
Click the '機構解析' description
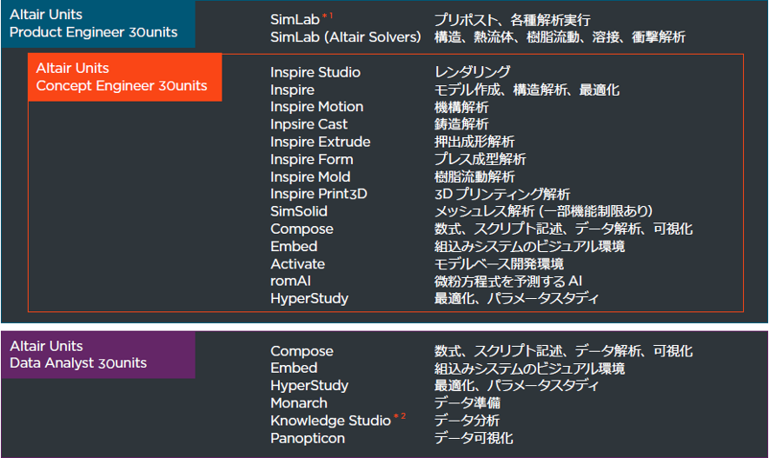point(461,107)
